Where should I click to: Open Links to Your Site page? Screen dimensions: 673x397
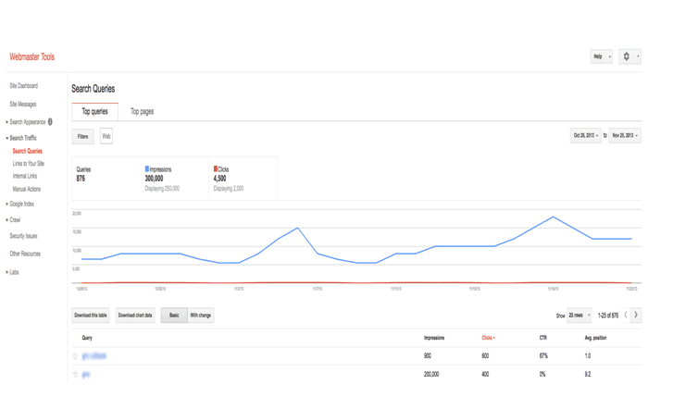click(28, 164)
